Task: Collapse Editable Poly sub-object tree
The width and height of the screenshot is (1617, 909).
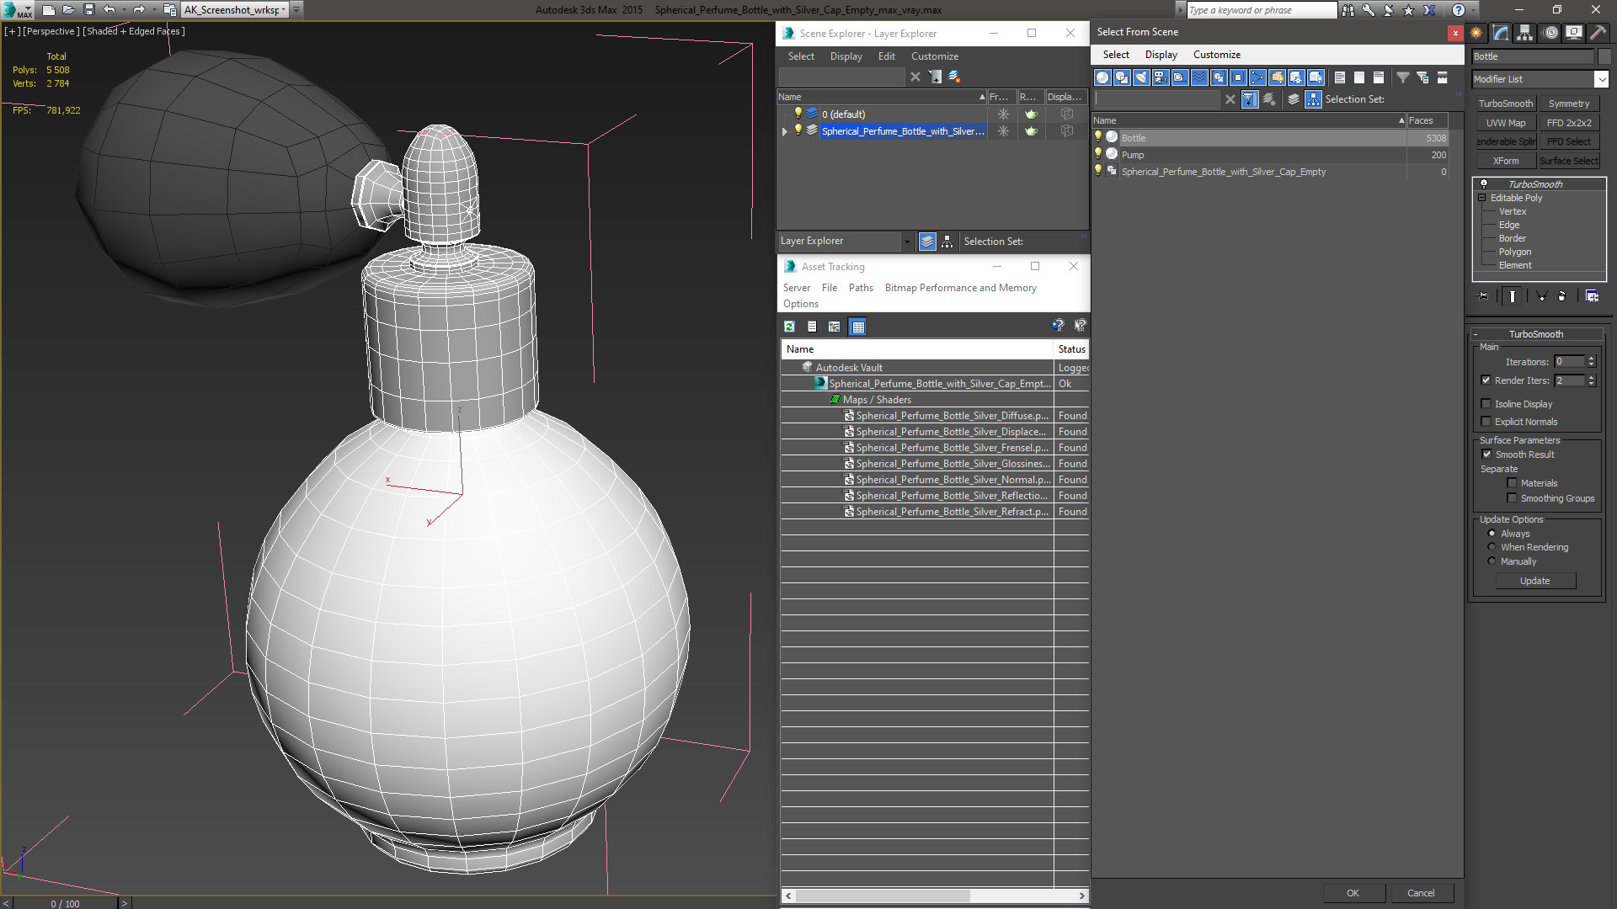Action: (x=1481, y=198)
